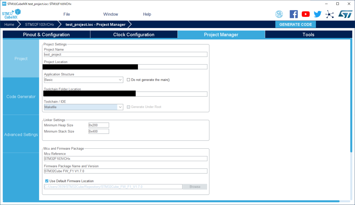Uncheck Use Default Firmware Location
The width and height of the screenshot is (355, 205).
pyautogui.click(x=47, y=181)
